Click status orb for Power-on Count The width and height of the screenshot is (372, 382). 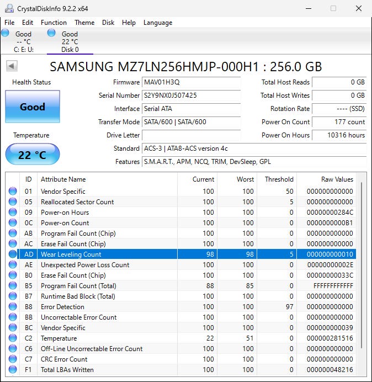tap(13, 222)
